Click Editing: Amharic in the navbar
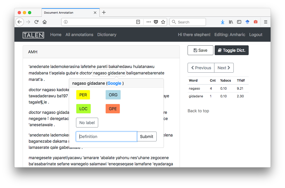The height and width of the screenshot is (188, 285). pos(230,35)
